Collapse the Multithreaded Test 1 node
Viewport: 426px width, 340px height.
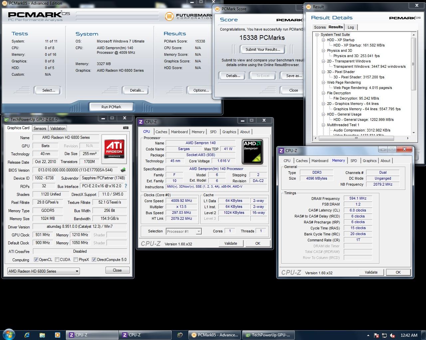(323, 125)
